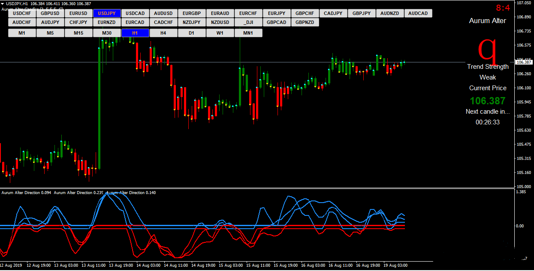Switch to the M15 timeframe
The height and width of the screenshot is (271, 534).
pyautogui.click(x=78, y=33)
